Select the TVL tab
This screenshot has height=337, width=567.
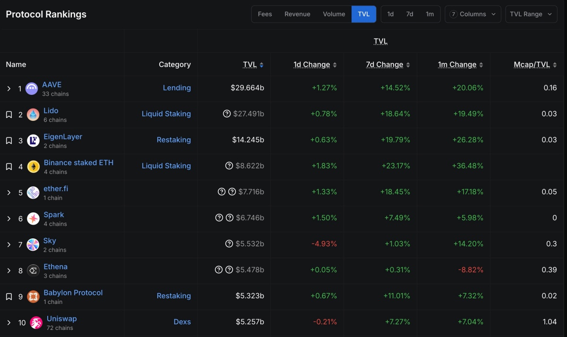(364, 14)
